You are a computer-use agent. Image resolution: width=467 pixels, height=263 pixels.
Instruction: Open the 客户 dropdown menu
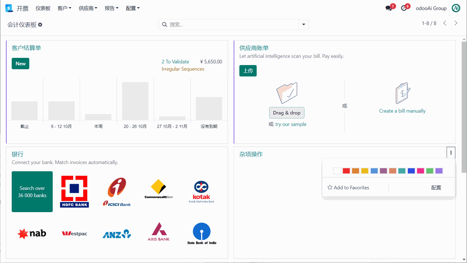click(64, 8)
